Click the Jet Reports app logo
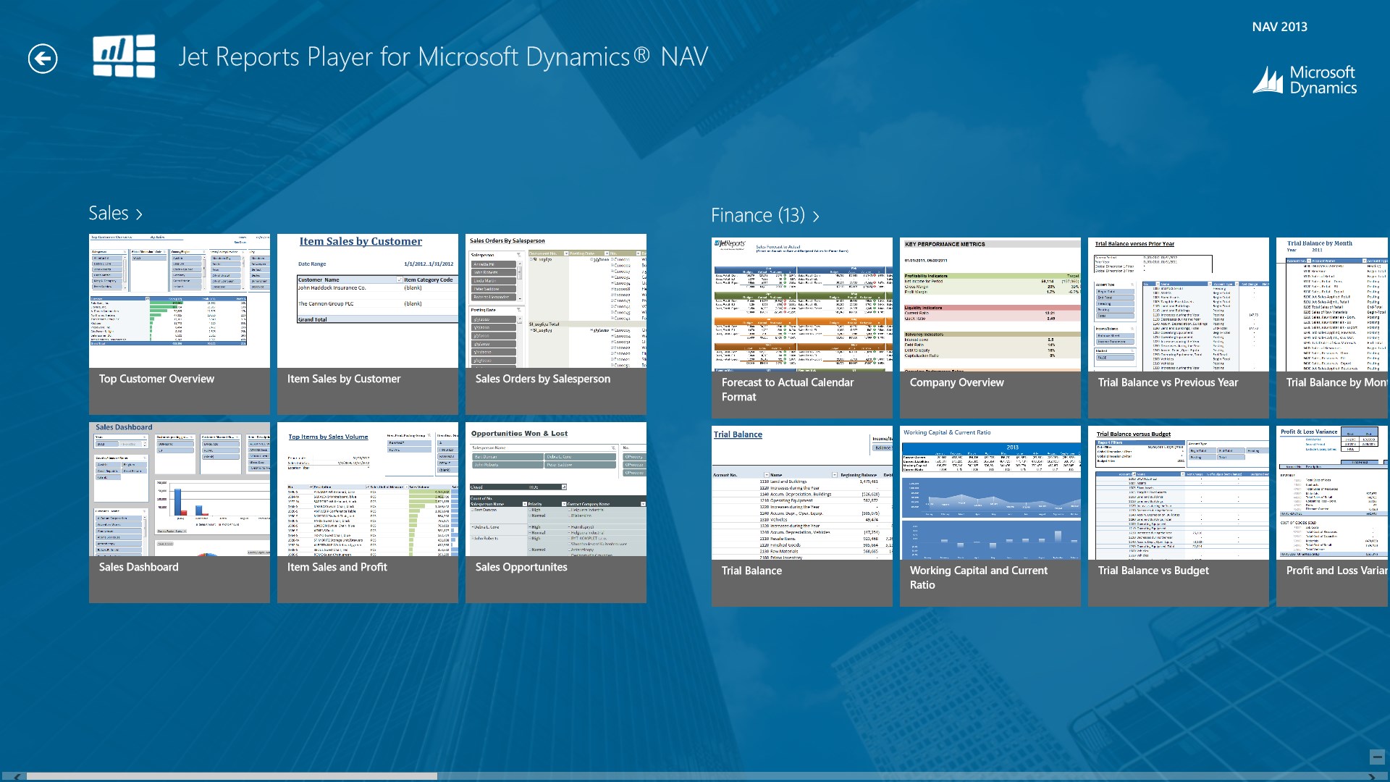 124,56
